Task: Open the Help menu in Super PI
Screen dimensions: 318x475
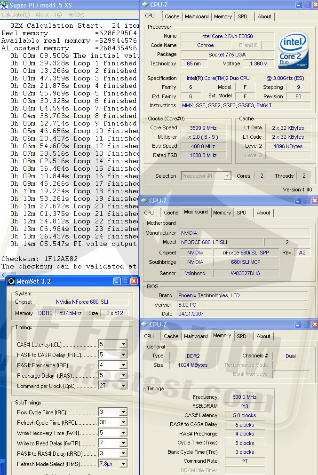Action: coord(76,15)
